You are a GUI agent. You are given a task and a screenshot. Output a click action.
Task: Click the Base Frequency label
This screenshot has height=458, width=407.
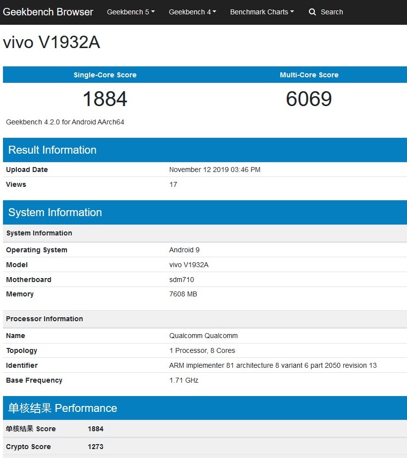point(34,381)
